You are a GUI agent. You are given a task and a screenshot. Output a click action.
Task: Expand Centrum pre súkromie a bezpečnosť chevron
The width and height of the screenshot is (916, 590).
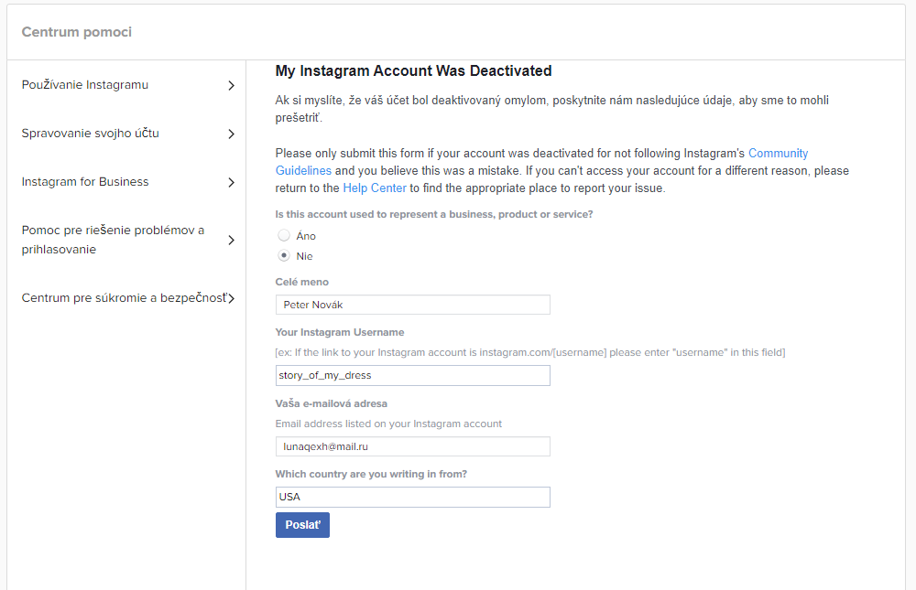click(x=232, y=298)
